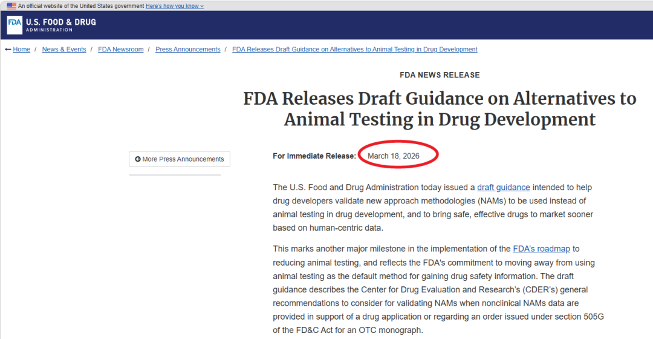Viewport: 653px width, 339px height.
Task: Click the article headline about Animal Testing alternatives
Action: 440,109
